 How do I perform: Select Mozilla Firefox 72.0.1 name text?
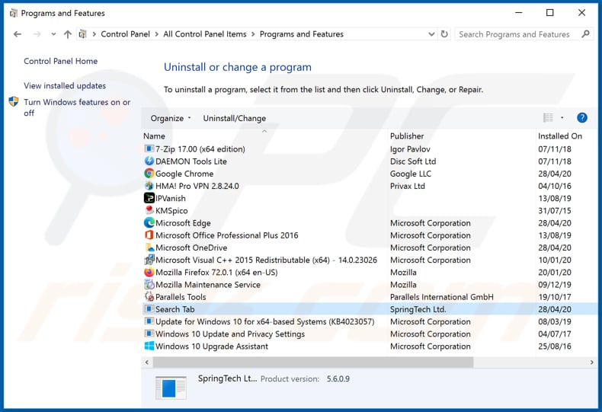[216, 272]
